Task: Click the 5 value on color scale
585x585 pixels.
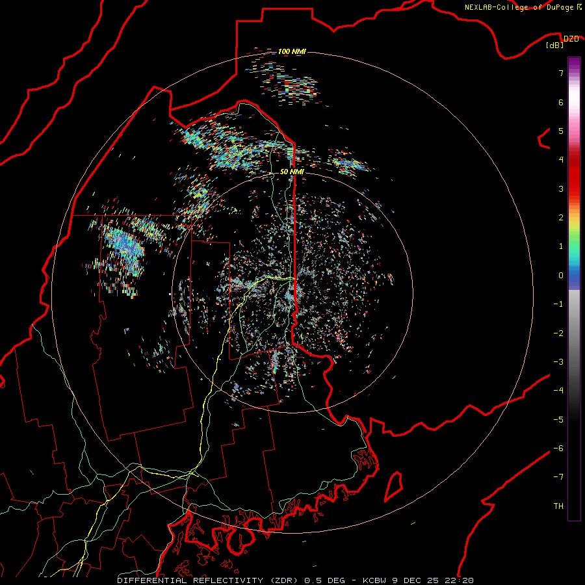Action: (561, 131)
